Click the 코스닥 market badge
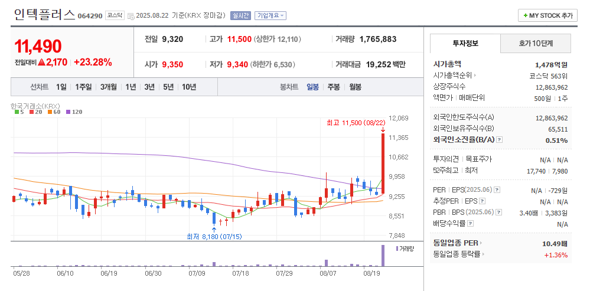The image size is (590, 291). click(x=115, y=15)
